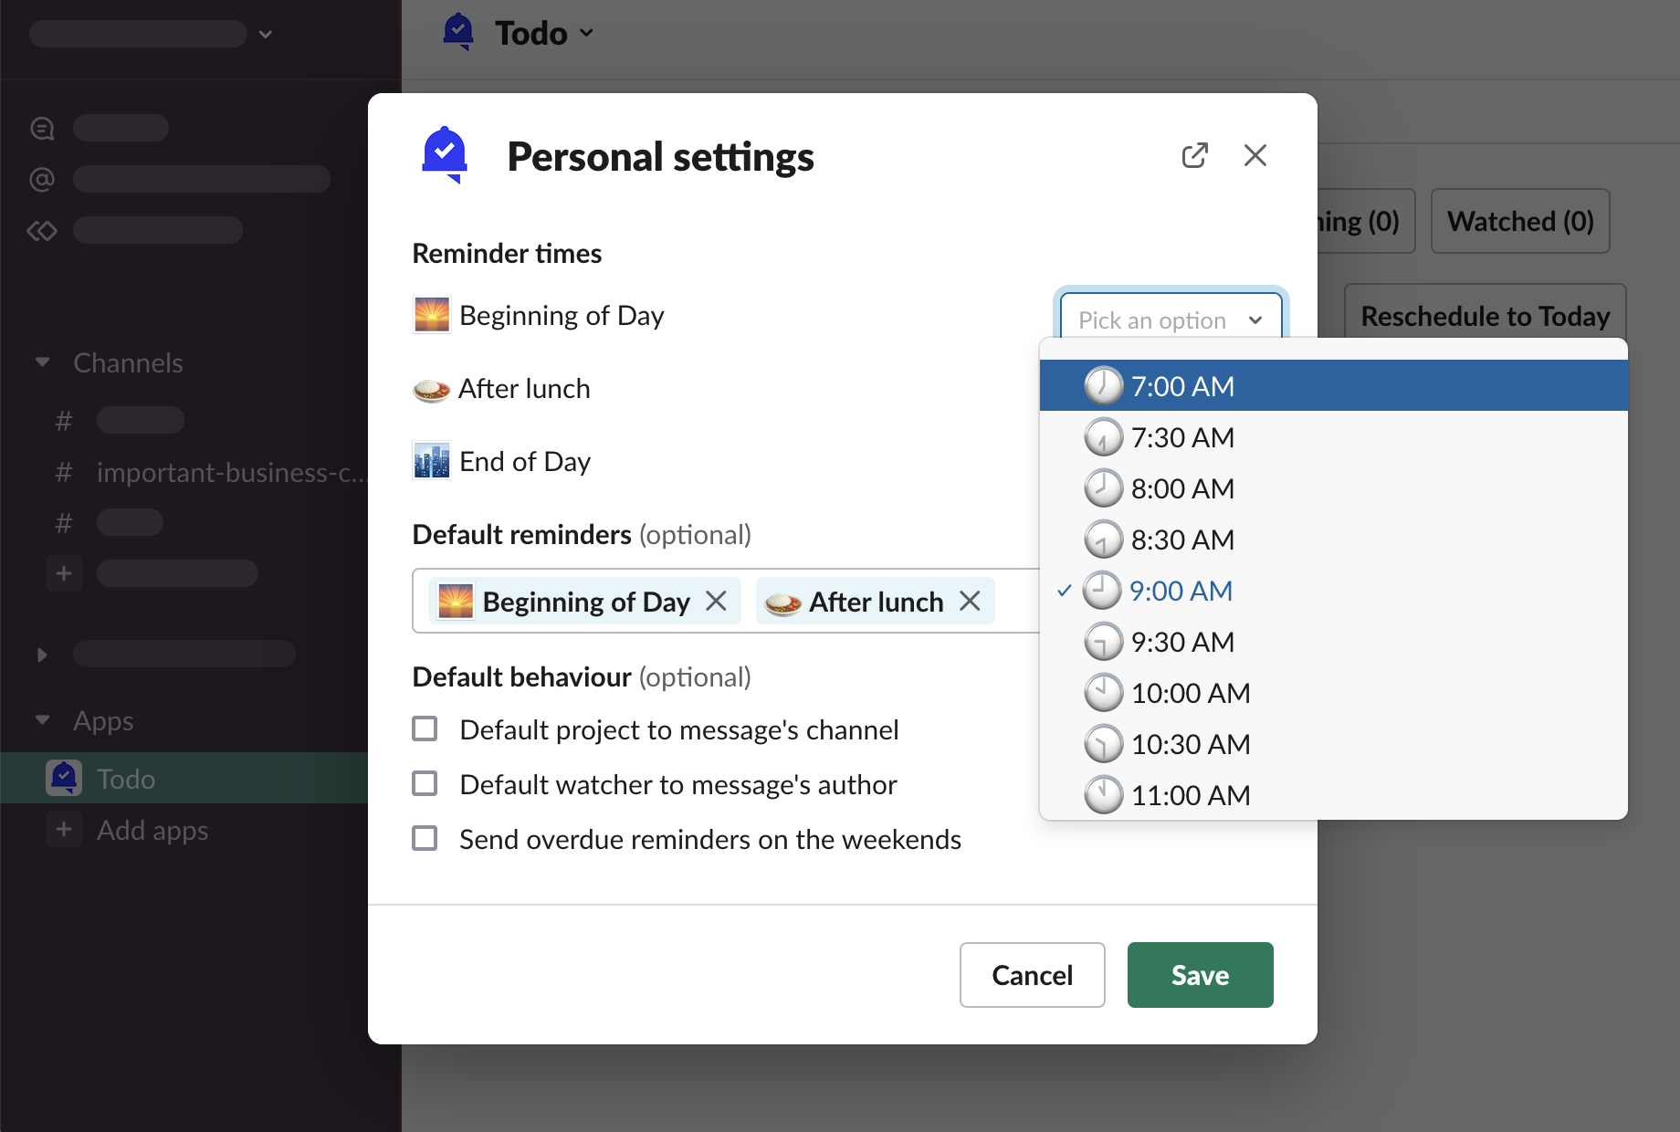The image size is (1680, 1132).
Task: Collapse the Channels section
Action: (x=42, y=362)
